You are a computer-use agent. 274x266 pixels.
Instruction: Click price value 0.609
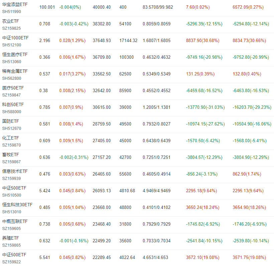click(x=45, y=141)
